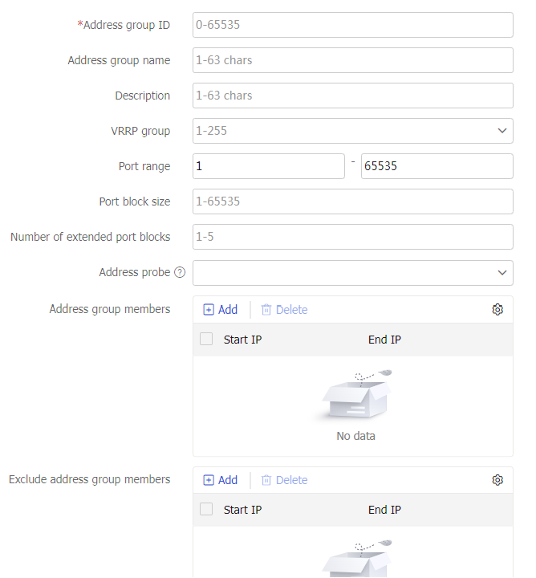Tick select-all checkbox in Address group members

(206, 340)
